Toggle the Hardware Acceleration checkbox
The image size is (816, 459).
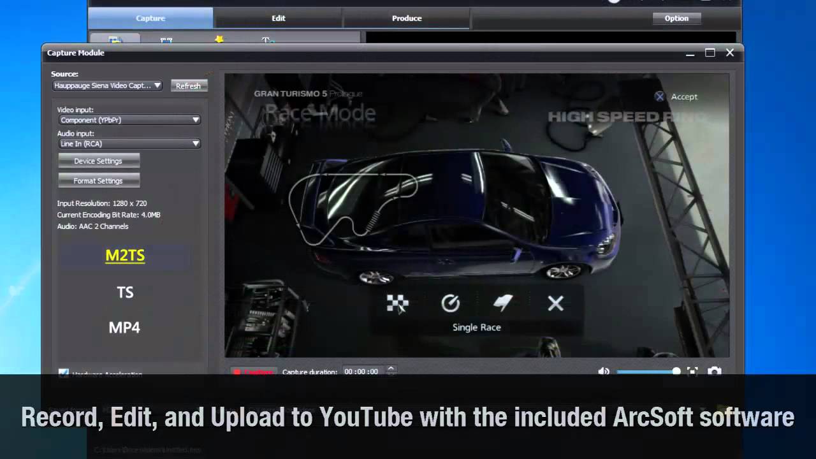tap(64, 374)
